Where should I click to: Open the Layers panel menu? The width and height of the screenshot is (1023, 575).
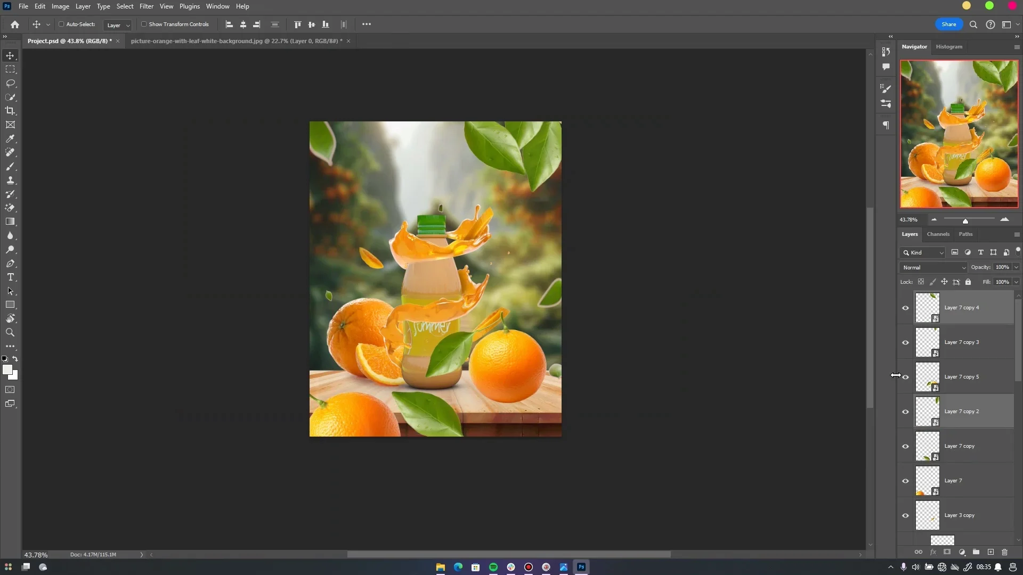[1017, 234]
